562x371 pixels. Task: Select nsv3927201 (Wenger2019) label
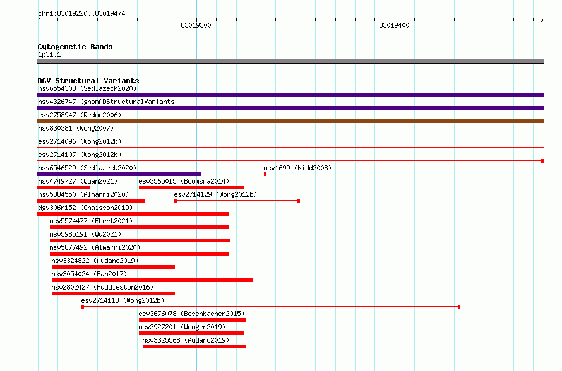[182, 327]
